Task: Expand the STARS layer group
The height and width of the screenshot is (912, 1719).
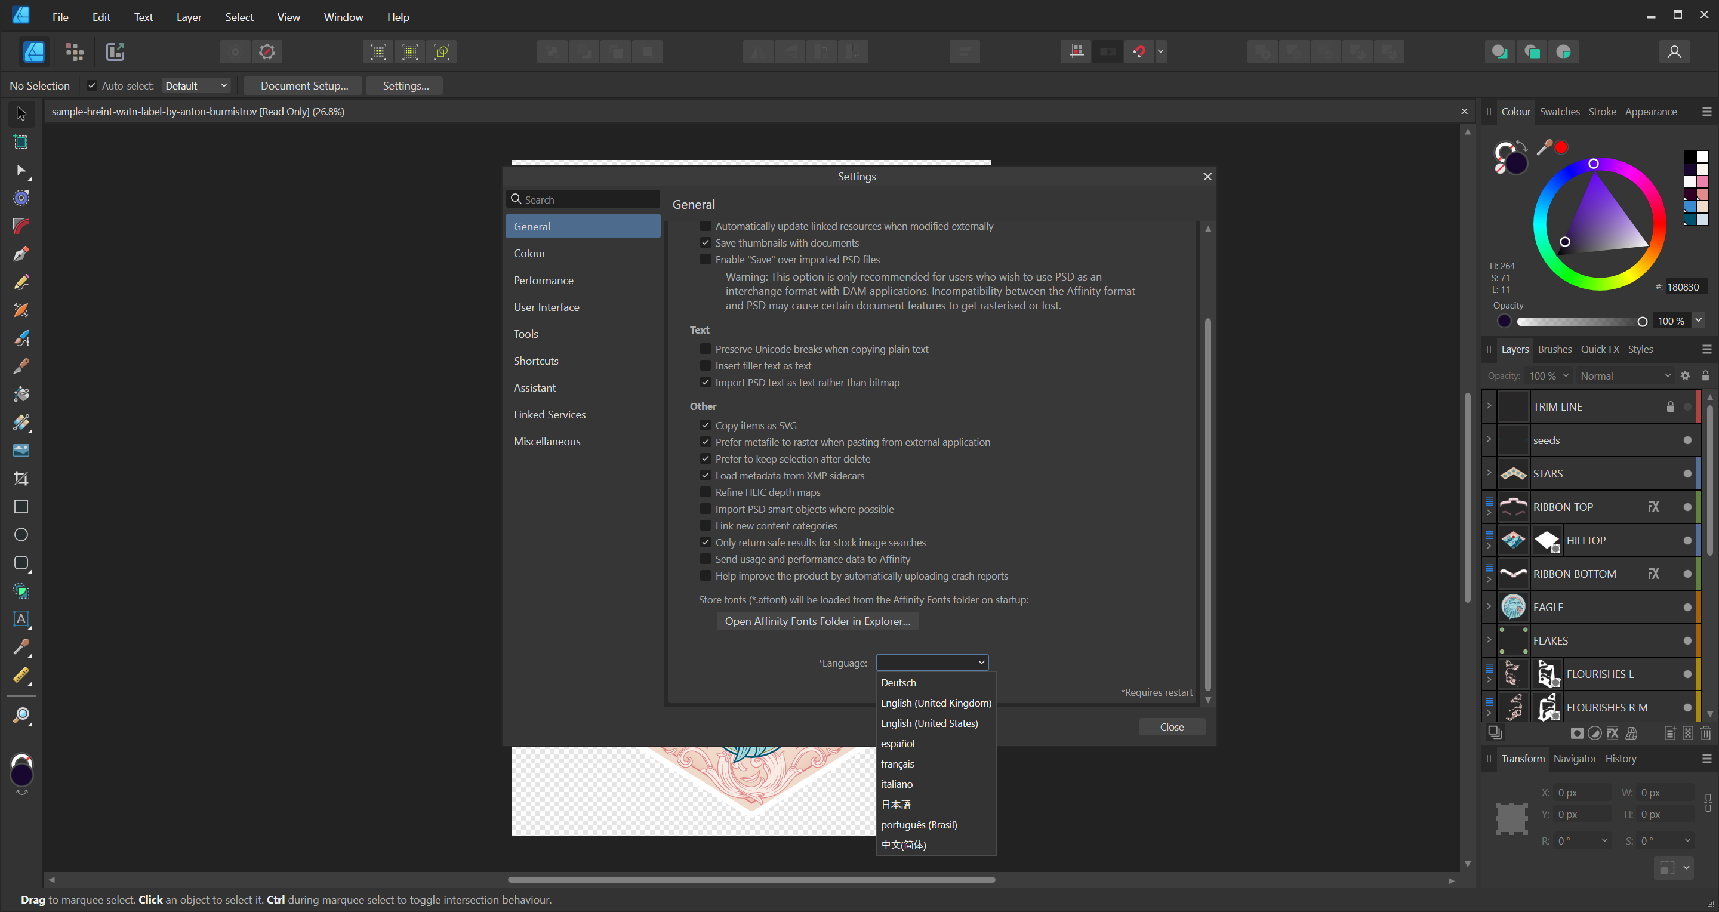Action: coord(1488,473)
